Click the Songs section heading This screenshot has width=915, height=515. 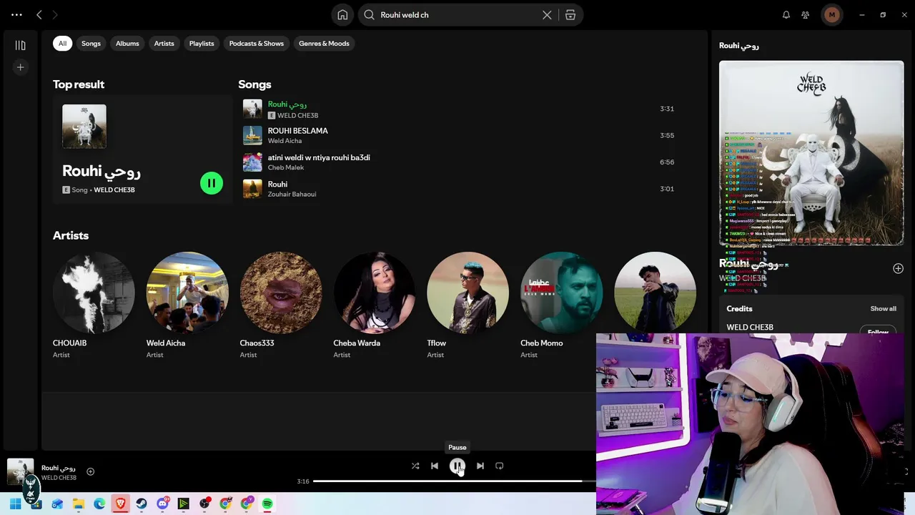[x=254, y=84]
